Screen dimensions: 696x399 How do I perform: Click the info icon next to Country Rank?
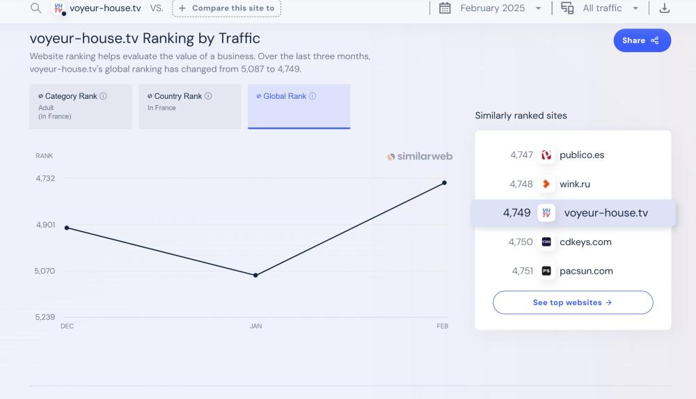click(208, 96)
